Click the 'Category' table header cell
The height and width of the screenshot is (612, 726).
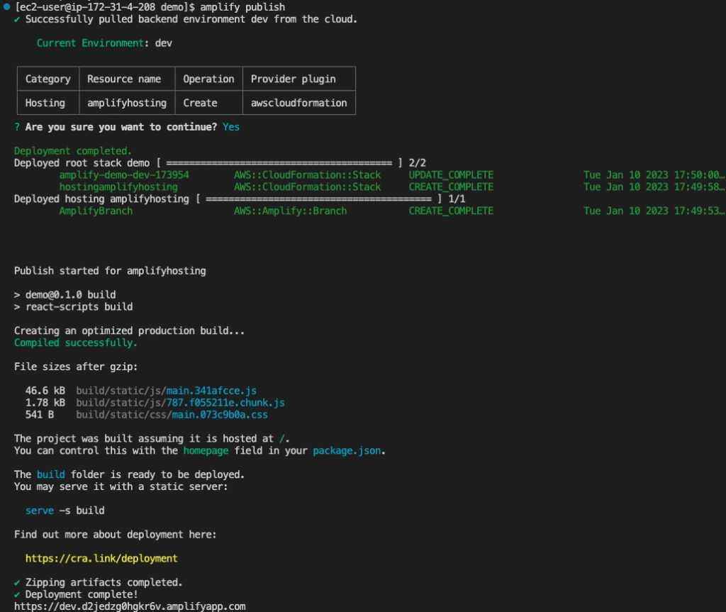point(48,79)
